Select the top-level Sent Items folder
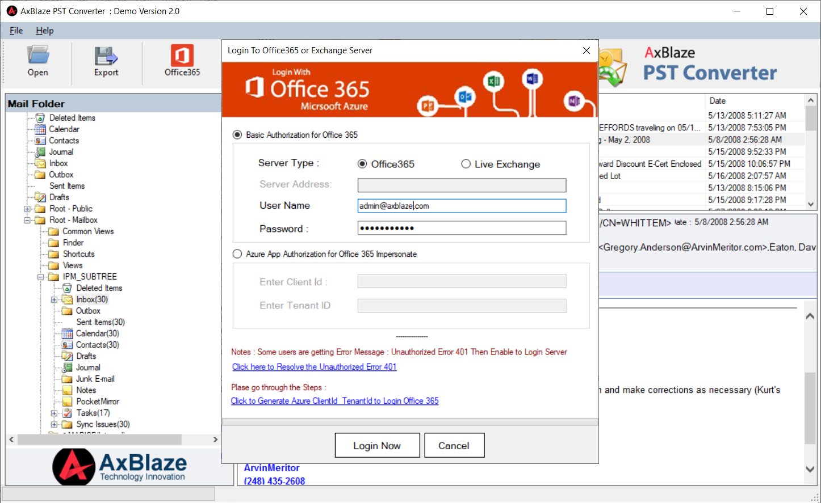The height and width of the screenshot is (503, 821). (67, 186)
